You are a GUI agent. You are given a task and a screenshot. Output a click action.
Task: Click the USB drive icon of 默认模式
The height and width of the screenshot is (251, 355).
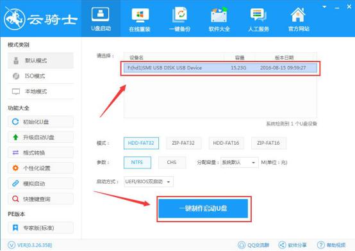[16, 60]
